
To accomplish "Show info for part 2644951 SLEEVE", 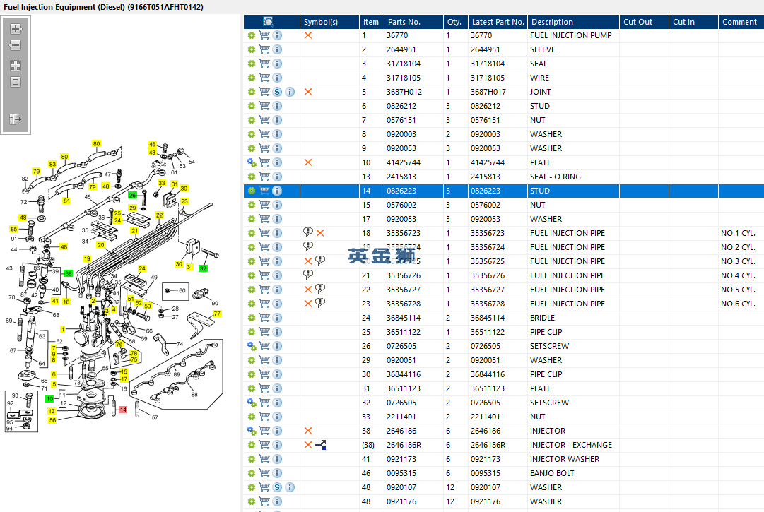I will (277, 49).
